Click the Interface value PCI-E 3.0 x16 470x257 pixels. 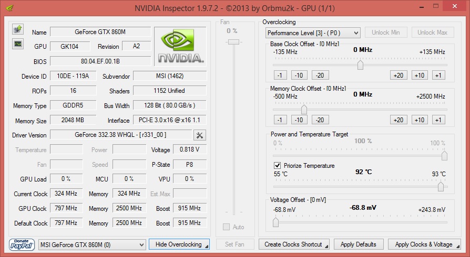coord(170,120)
